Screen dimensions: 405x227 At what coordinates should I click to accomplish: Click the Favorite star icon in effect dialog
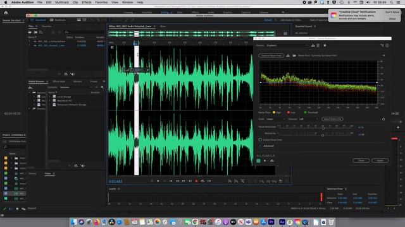click(325, 45)
